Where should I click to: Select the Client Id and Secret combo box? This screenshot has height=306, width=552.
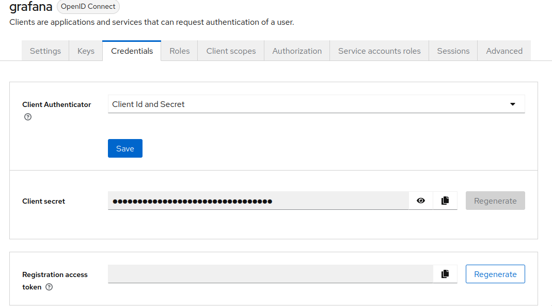(x=316, y=104)
